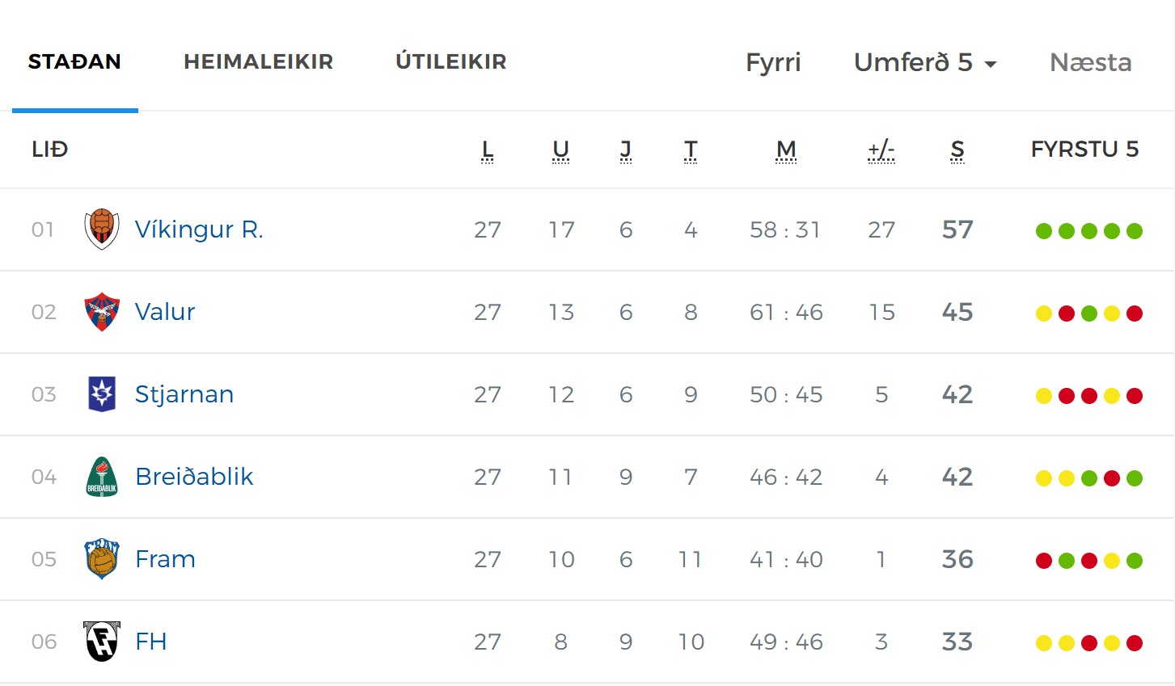Image resolution: width=1175 pixels, height=686 pixels.
Task: Click the S points column header
Action: click(957, 149)
